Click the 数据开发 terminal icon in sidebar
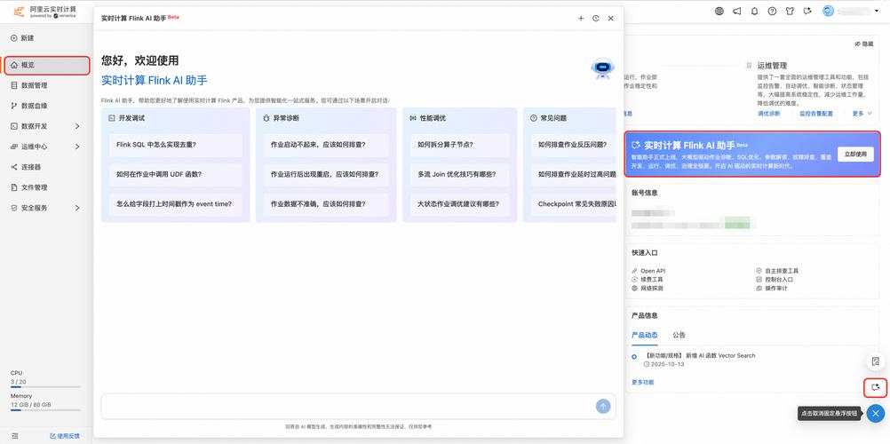Screen dimensions: 890x444 coord(14,126)
